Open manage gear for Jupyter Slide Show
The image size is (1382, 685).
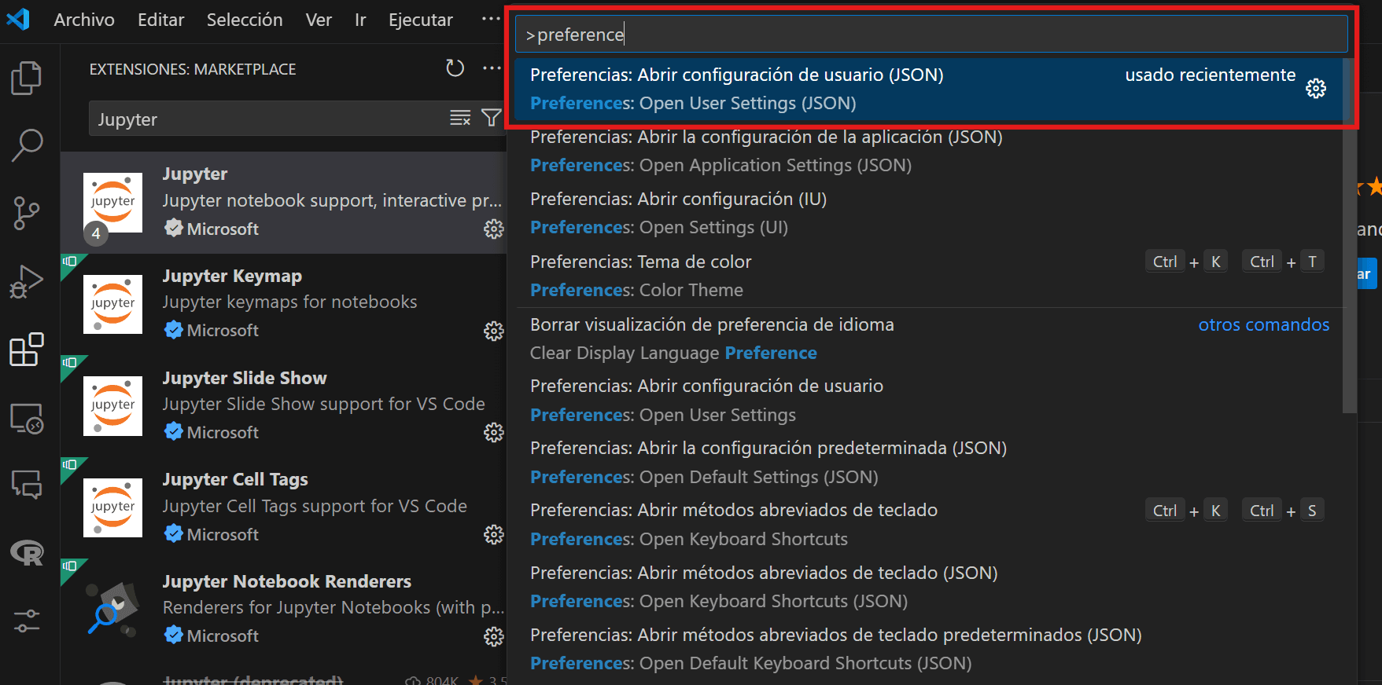pyautogui.click(x=493, y=432)
